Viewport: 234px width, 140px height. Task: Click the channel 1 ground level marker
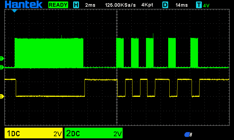pyautogui.click(x=2, y=97)
